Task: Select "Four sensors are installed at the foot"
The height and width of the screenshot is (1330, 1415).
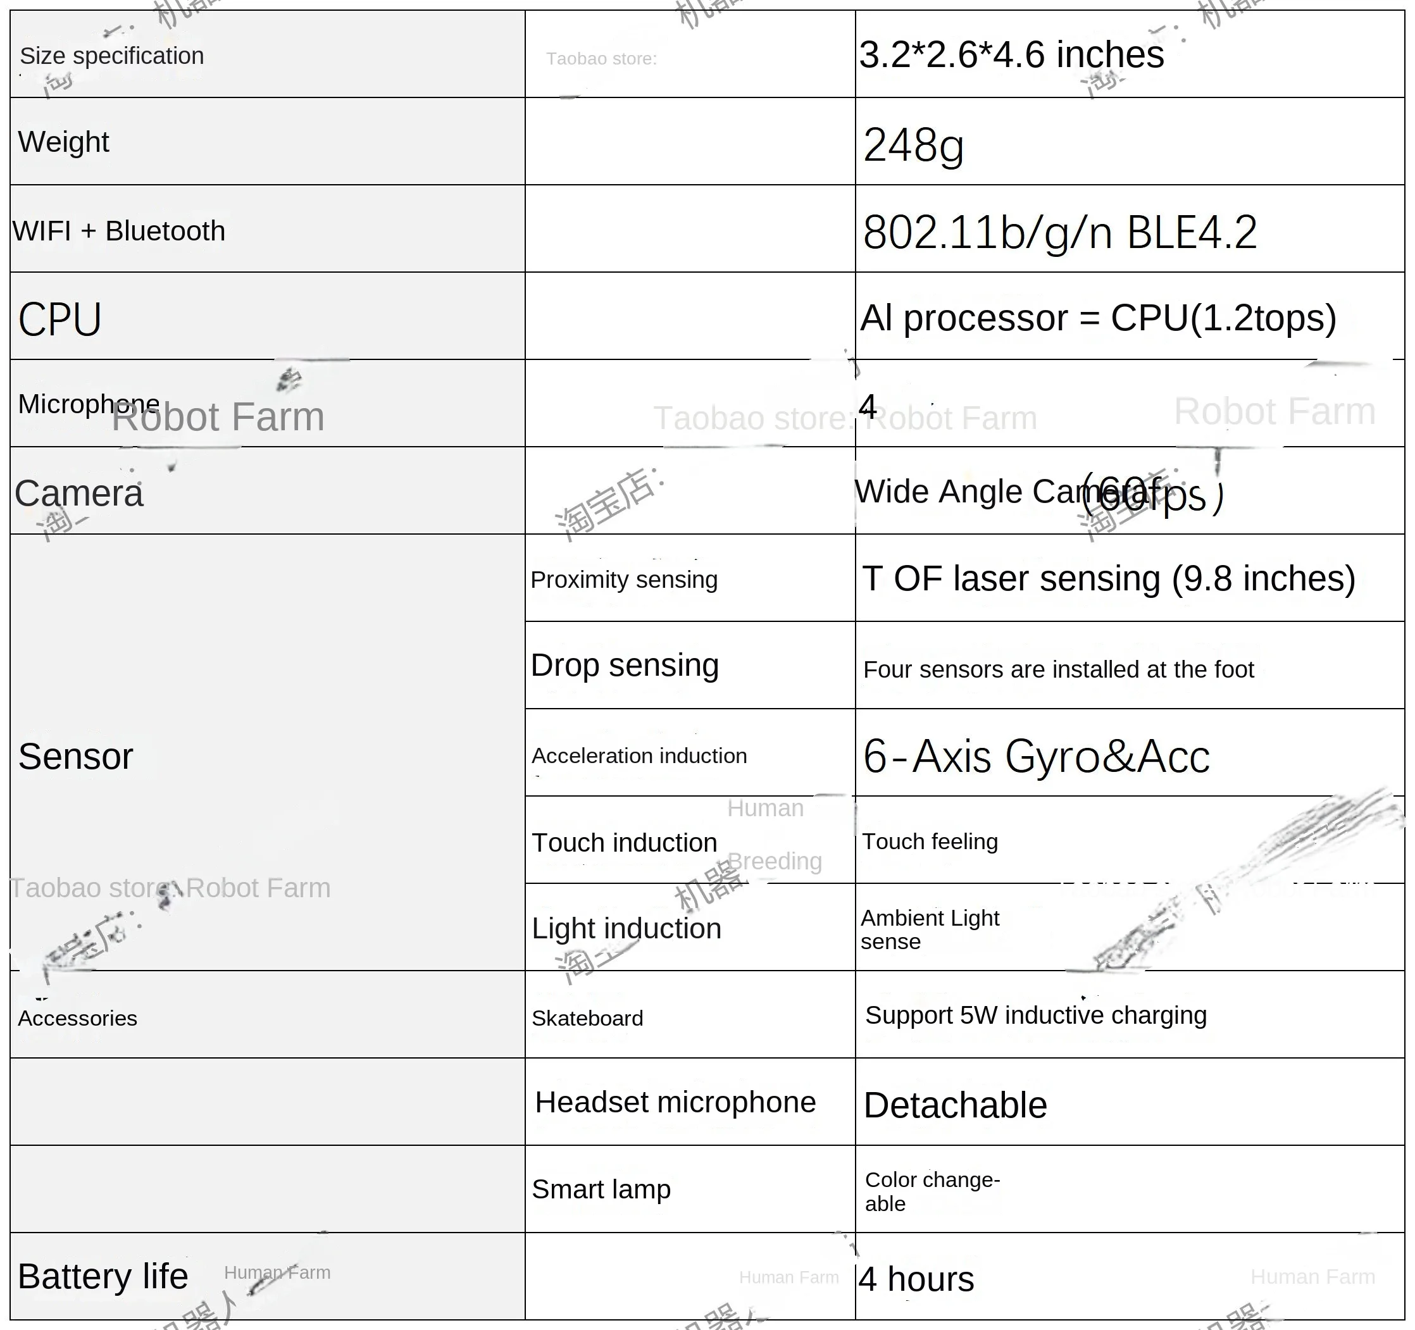Action: [1059, 669]
